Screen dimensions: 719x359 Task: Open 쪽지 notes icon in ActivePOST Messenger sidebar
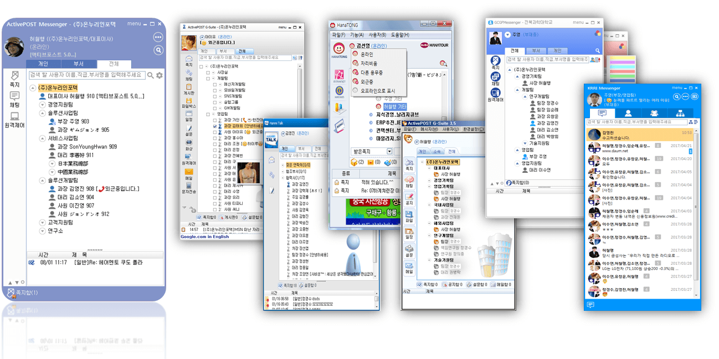tap(14, 78)
